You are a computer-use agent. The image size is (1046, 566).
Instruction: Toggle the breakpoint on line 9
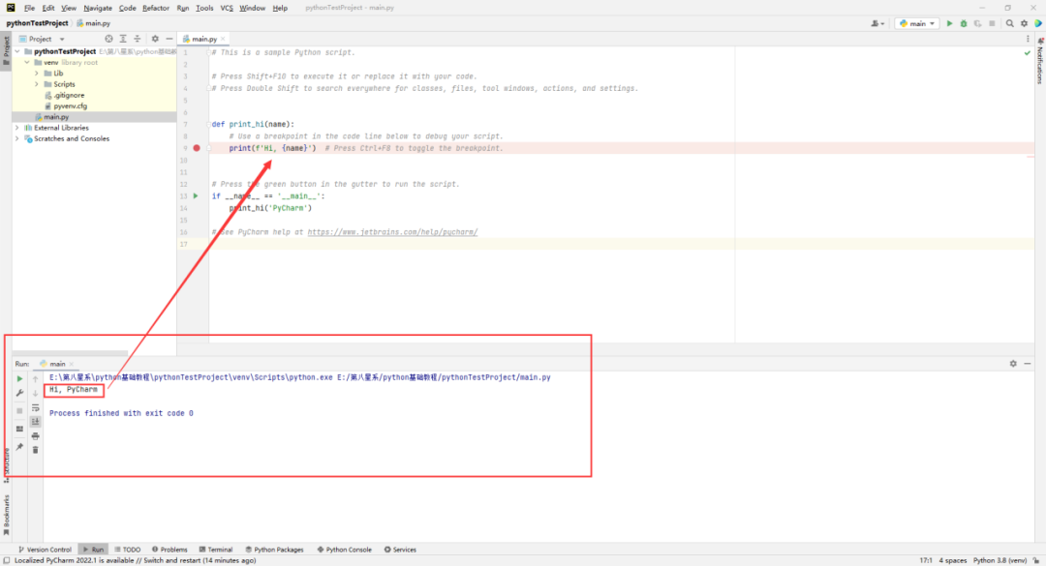(196, 148)
